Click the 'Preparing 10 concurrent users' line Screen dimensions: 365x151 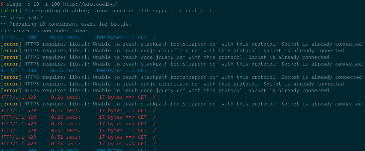pos(66,24)
